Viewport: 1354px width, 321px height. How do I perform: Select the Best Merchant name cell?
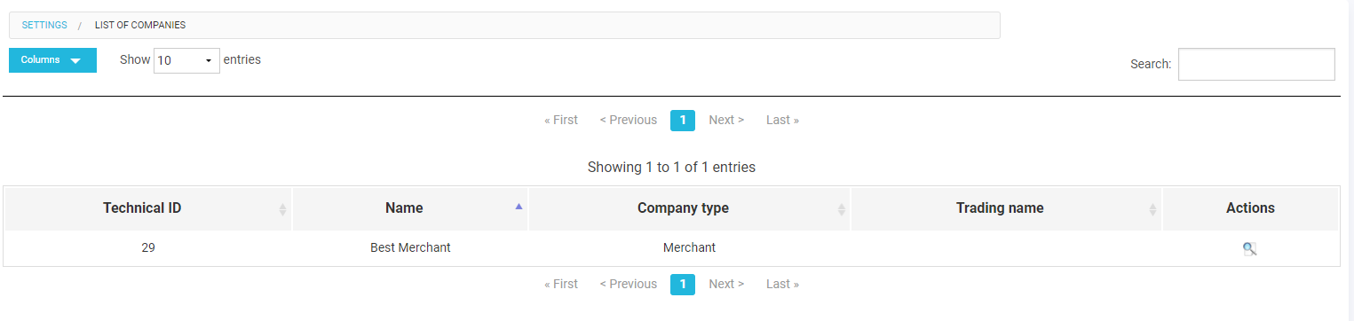click(x=410, y=247)
